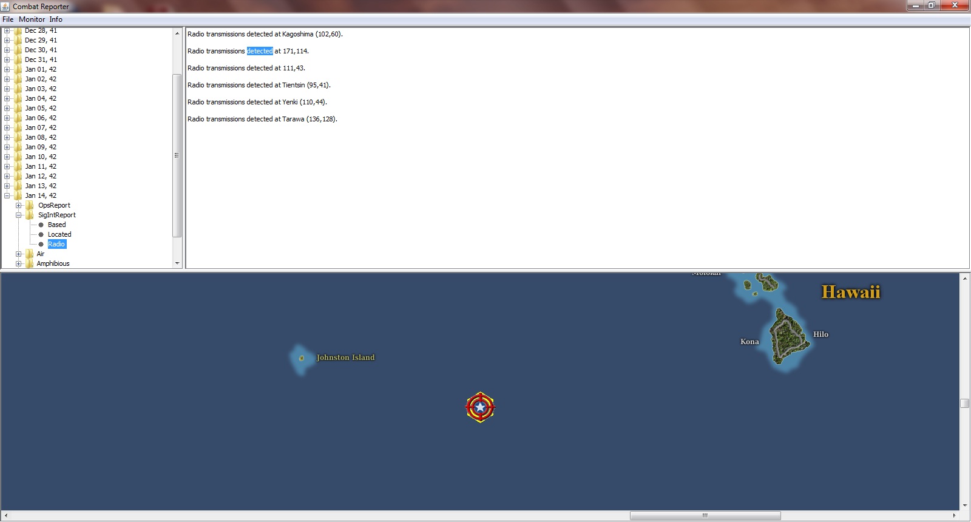Screen dimensions: 971x522
Task: Open the Info menu
Action: click(56, 19)
